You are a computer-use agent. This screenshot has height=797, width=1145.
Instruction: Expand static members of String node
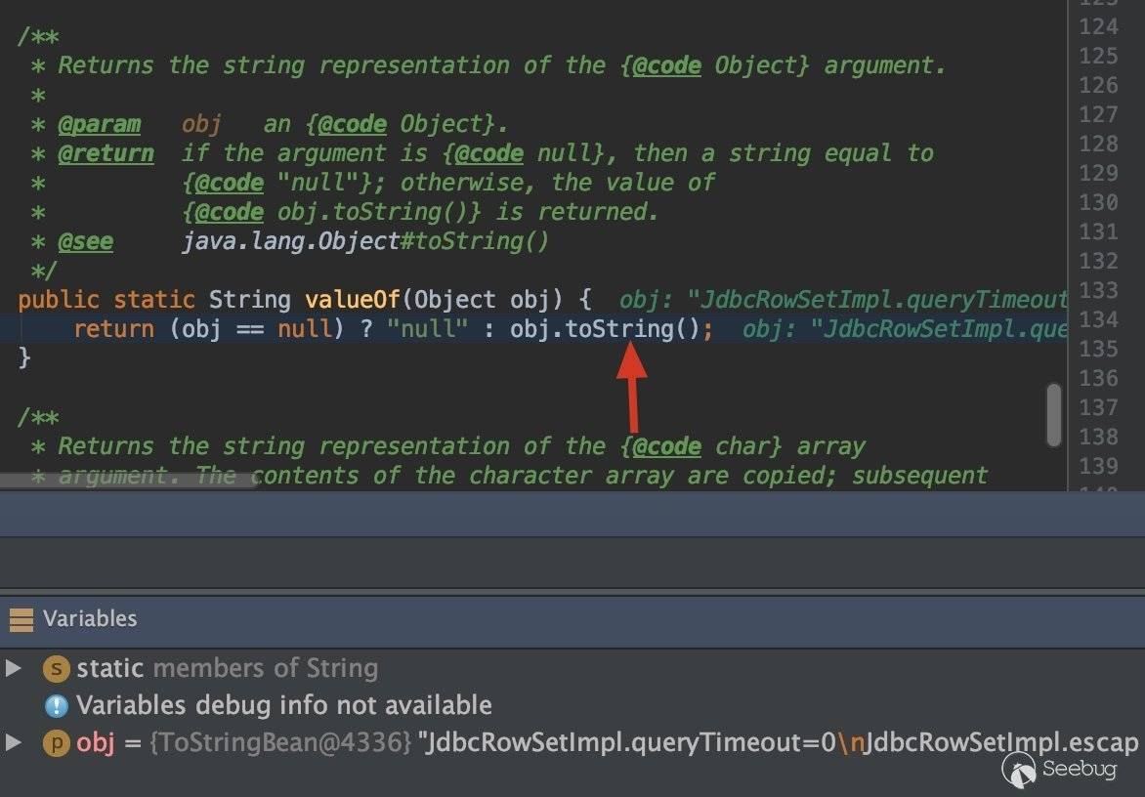point(14,669)
